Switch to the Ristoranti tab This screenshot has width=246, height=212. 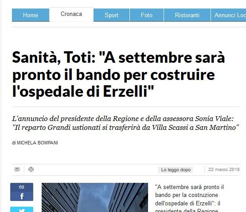pyautogui.click(x=187, y=15)
